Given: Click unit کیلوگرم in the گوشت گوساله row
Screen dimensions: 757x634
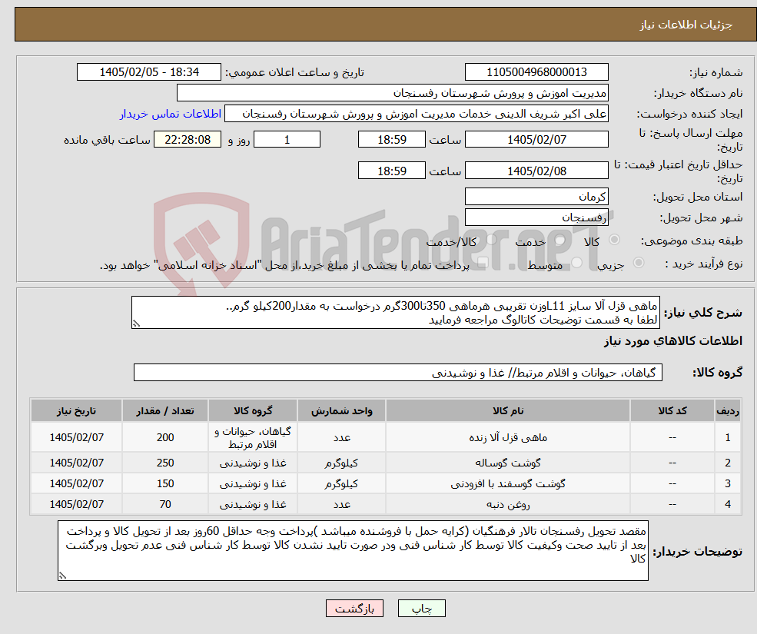Looking at the screenshot, I should pyautogui.click(x=341, y=463).
